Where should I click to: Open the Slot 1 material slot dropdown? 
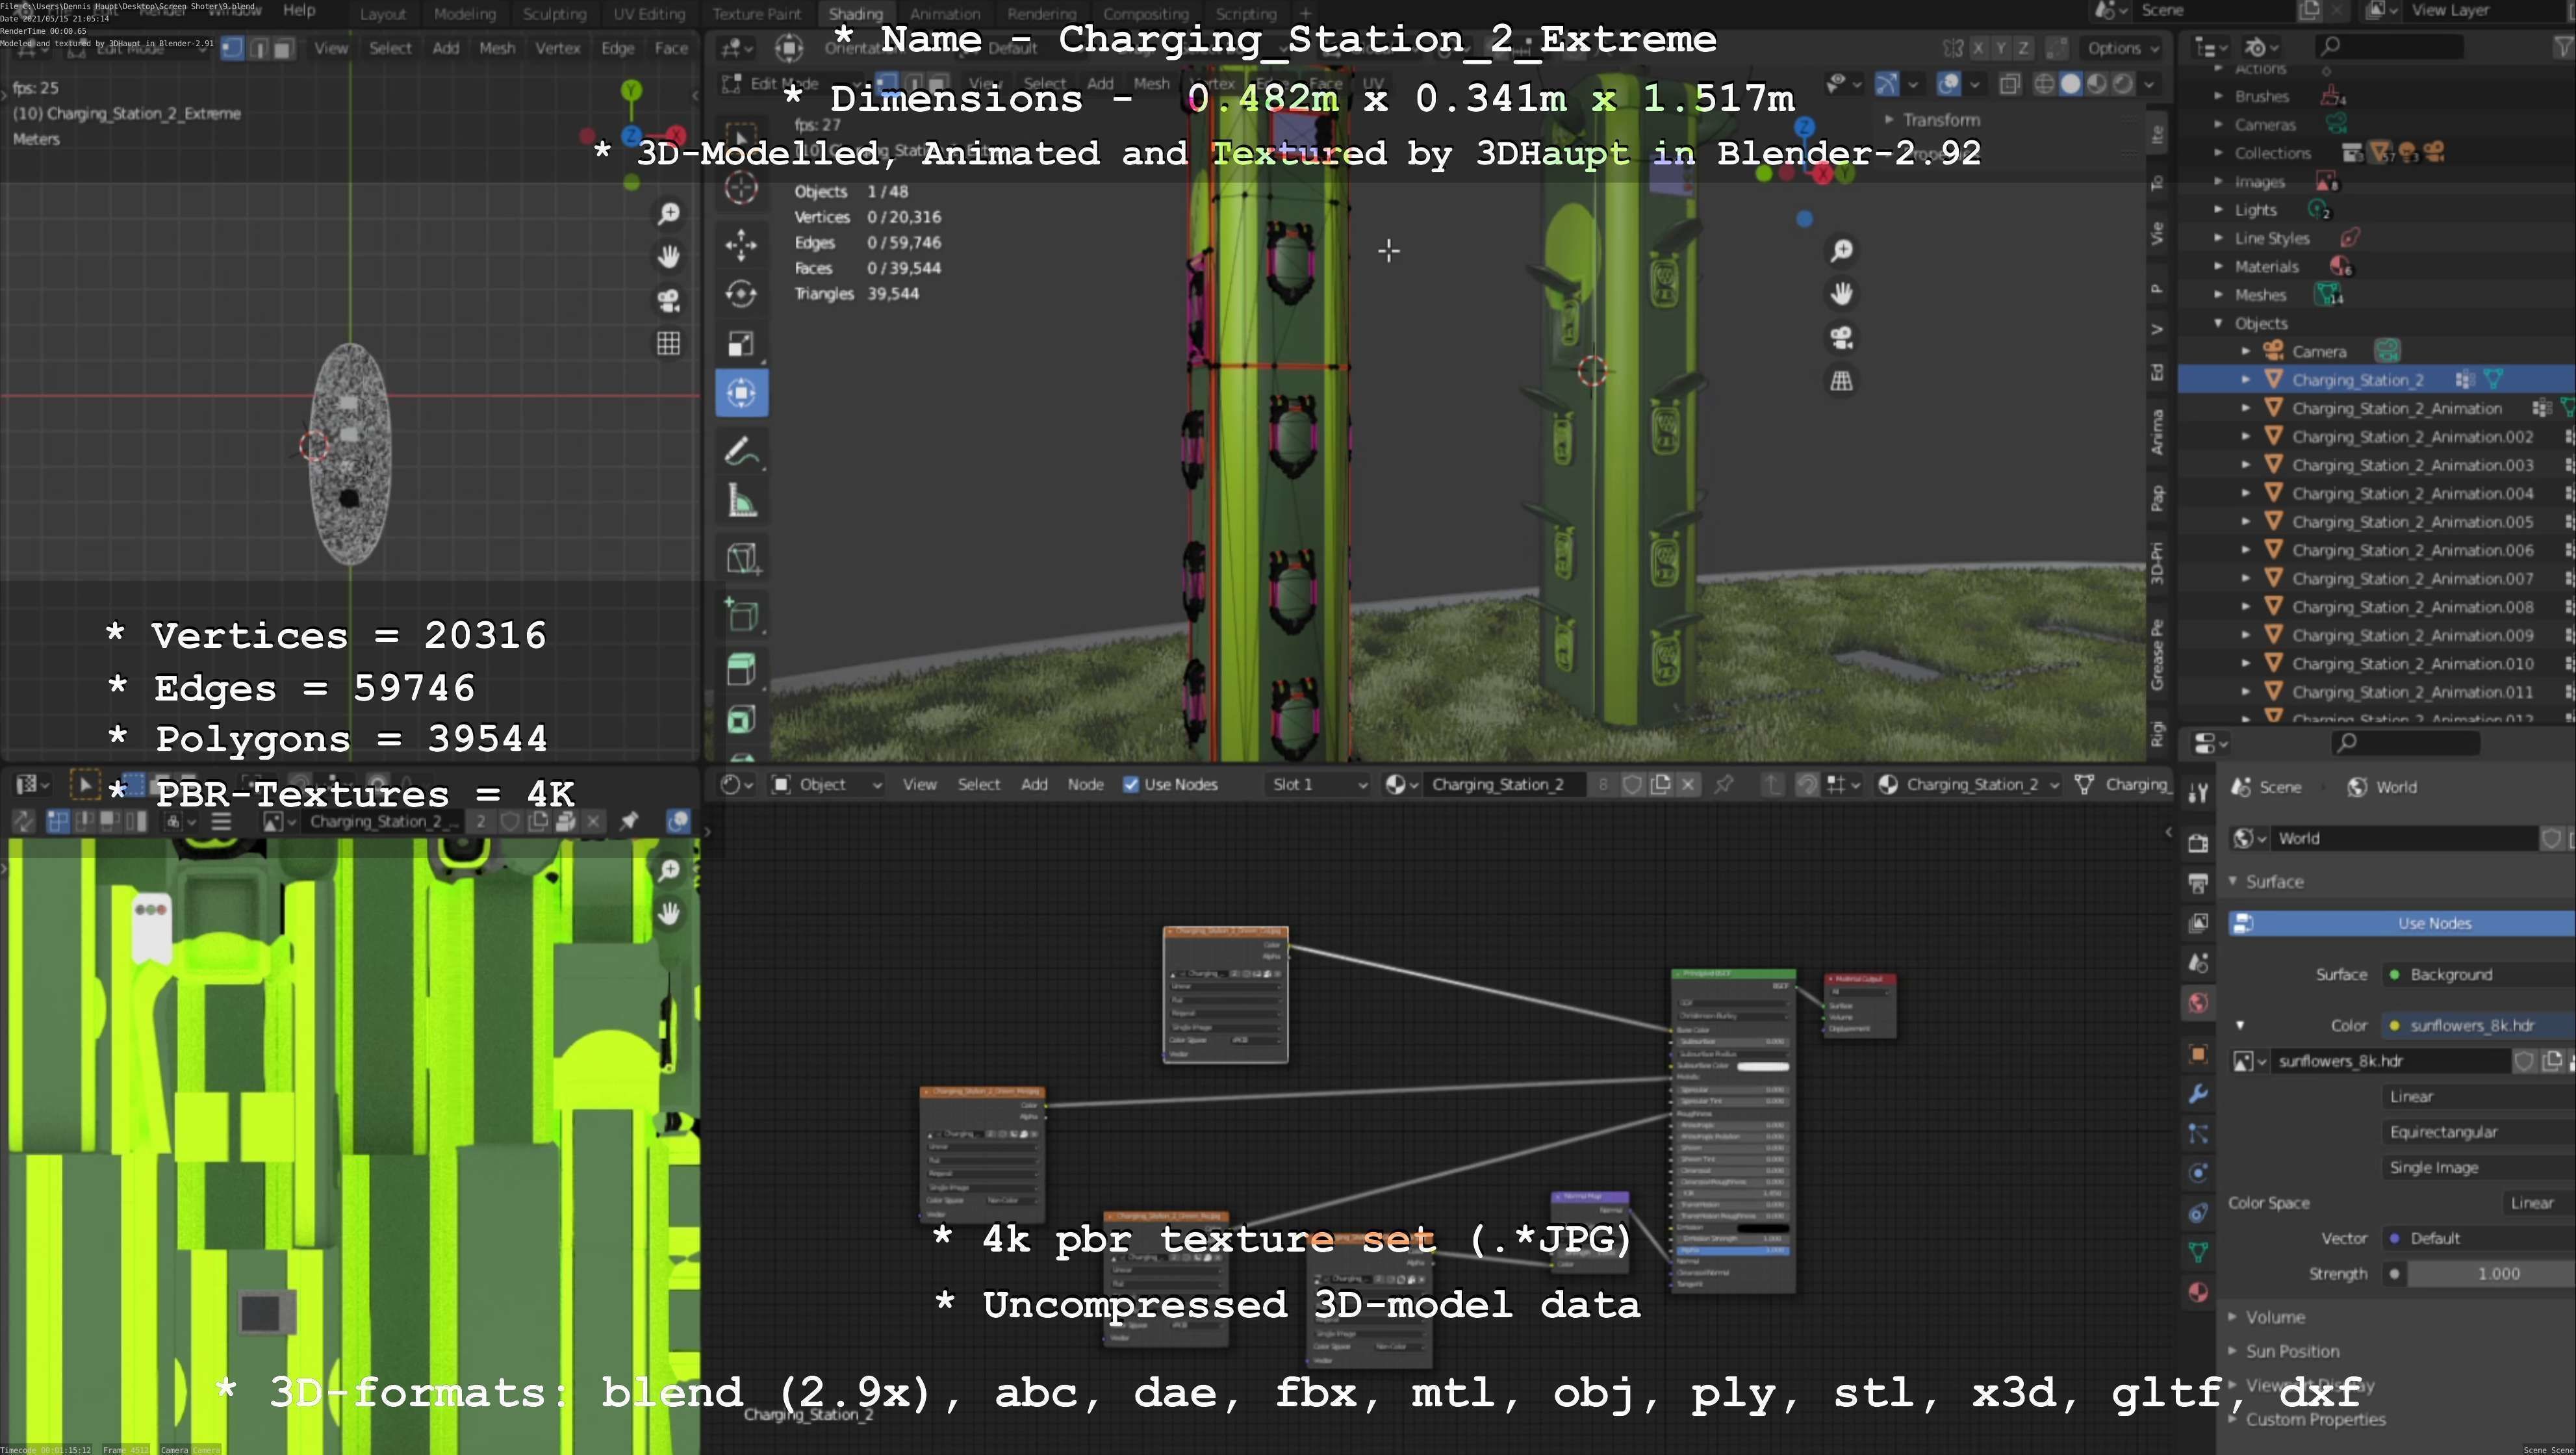1317,785
